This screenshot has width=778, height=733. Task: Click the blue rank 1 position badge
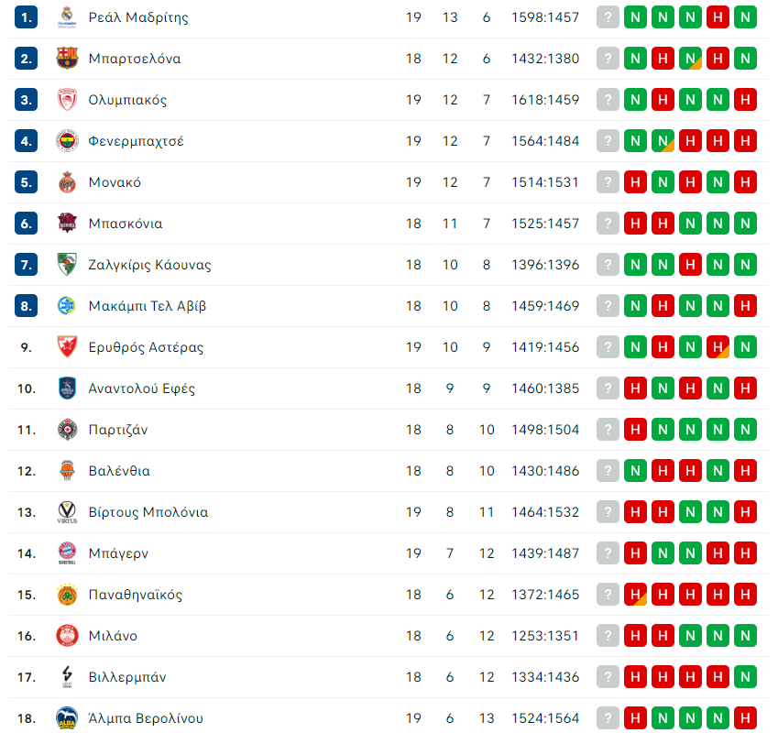27,17
